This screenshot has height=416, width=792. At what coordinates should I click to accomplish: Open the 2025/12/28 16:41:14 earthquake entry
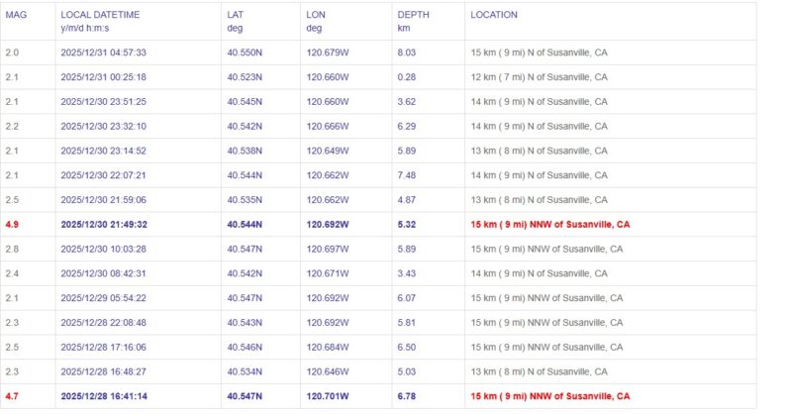click(x=104, y=396)
